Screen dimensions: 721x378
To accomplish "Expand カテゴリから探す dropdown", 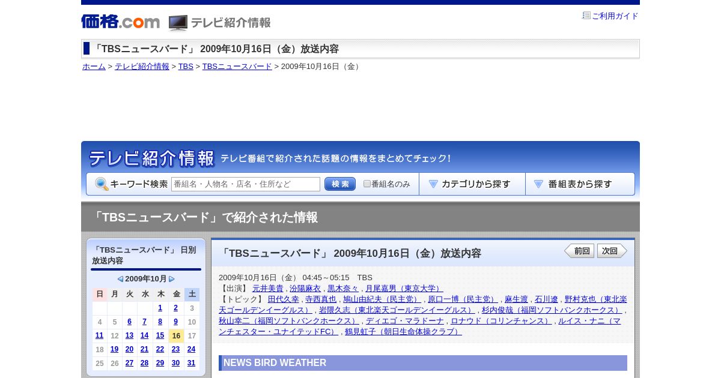I will 472,184.
